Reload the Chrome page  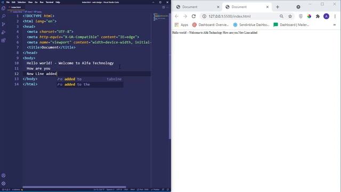point(193,17)
